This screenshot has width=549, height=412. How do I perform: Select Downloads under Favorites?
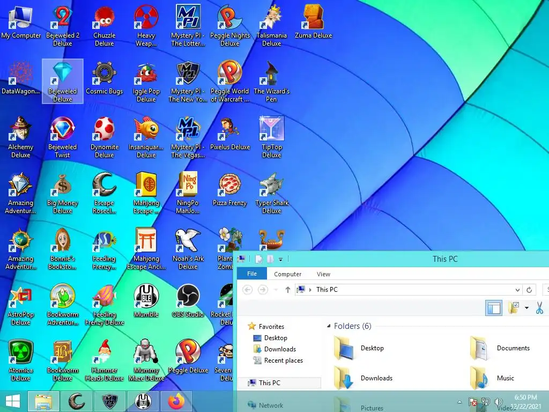click(x=280, y=349)
